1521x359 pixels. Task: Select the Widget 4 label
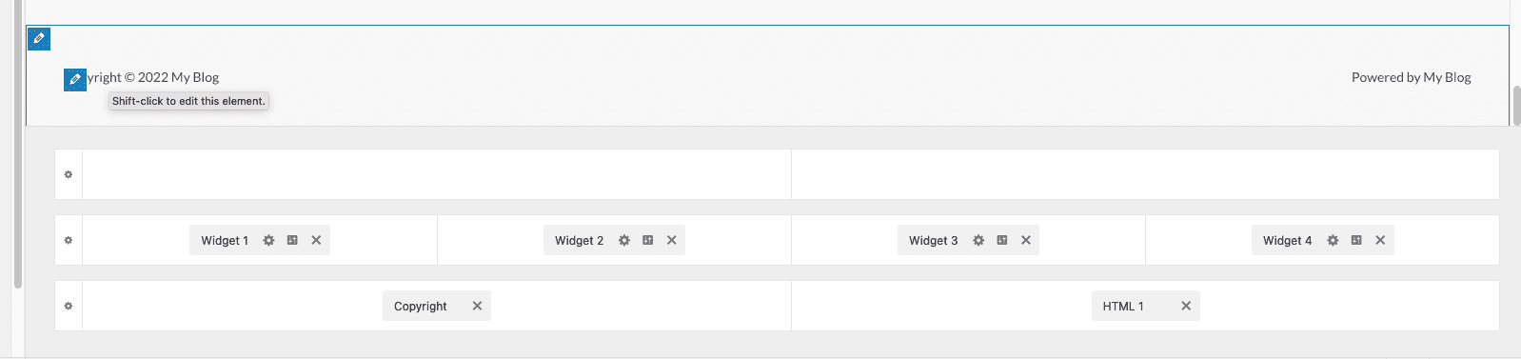coord(1287,241)
